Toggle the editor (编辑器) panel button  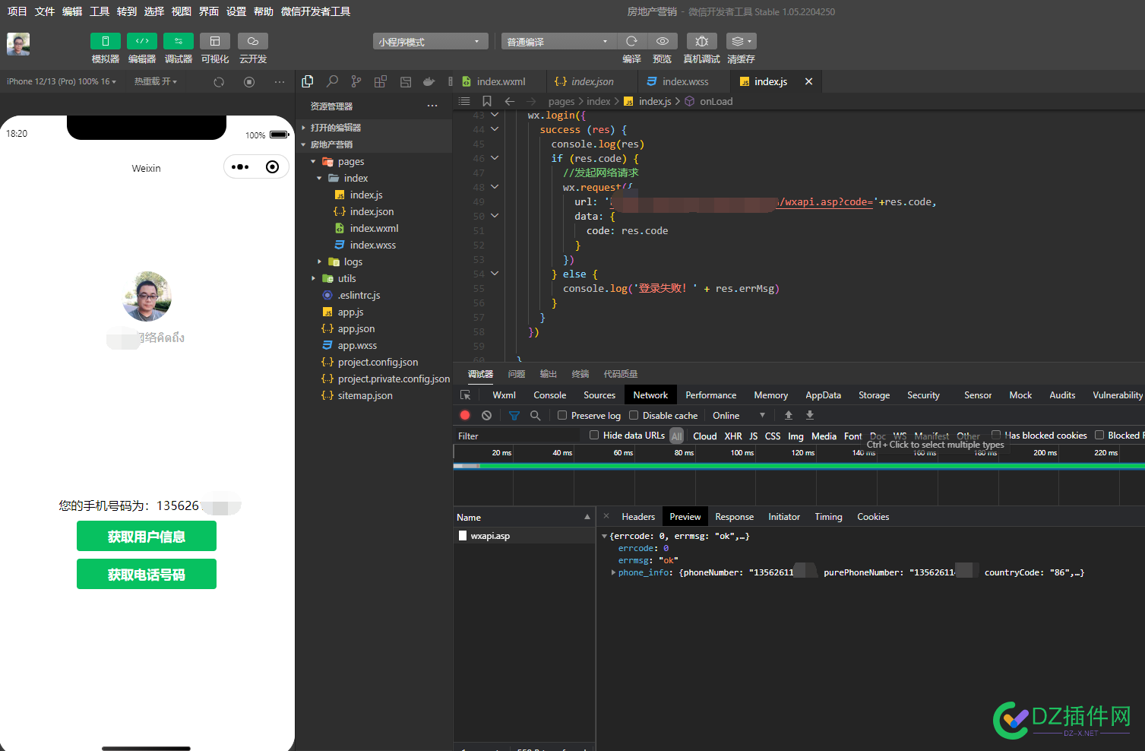(142, 41)
